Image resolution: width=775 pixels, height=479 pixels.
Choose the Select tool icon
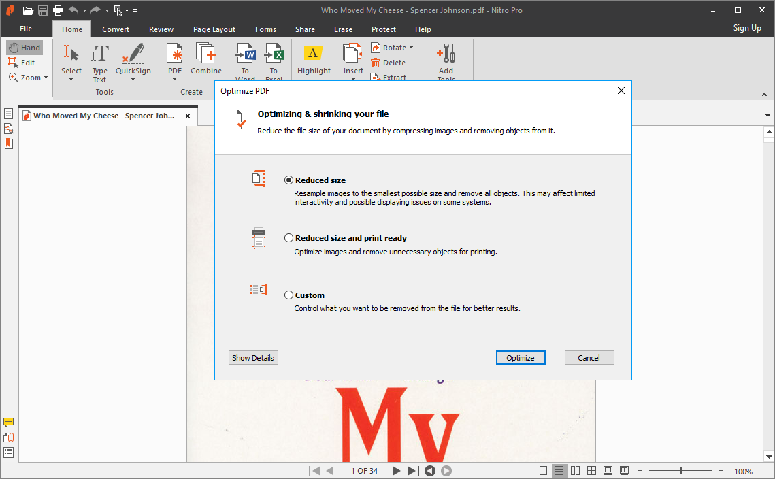click(x=71, y=54)
